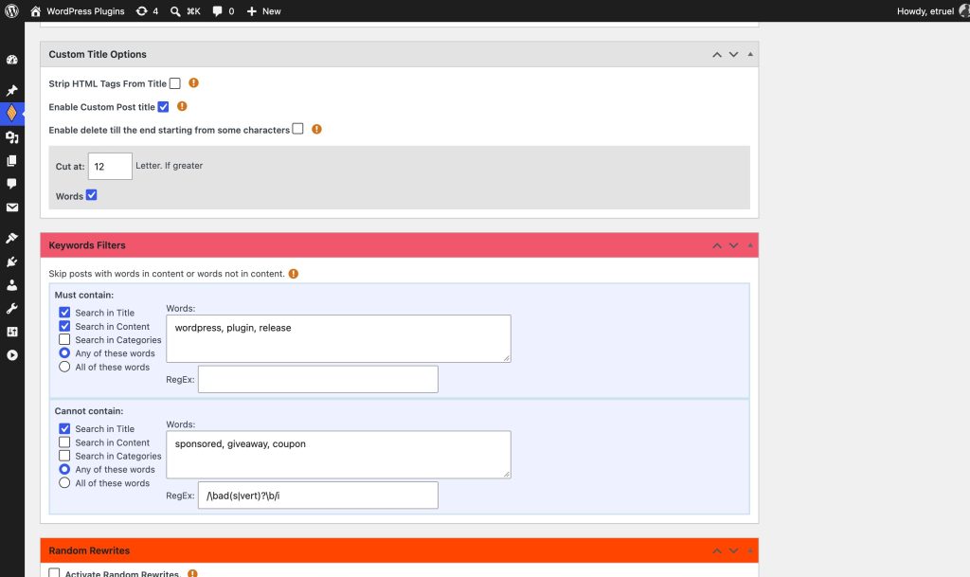970x577 pixels.
Task: Check Search in Content under Cannot contain
Action: tap(64, 442)
